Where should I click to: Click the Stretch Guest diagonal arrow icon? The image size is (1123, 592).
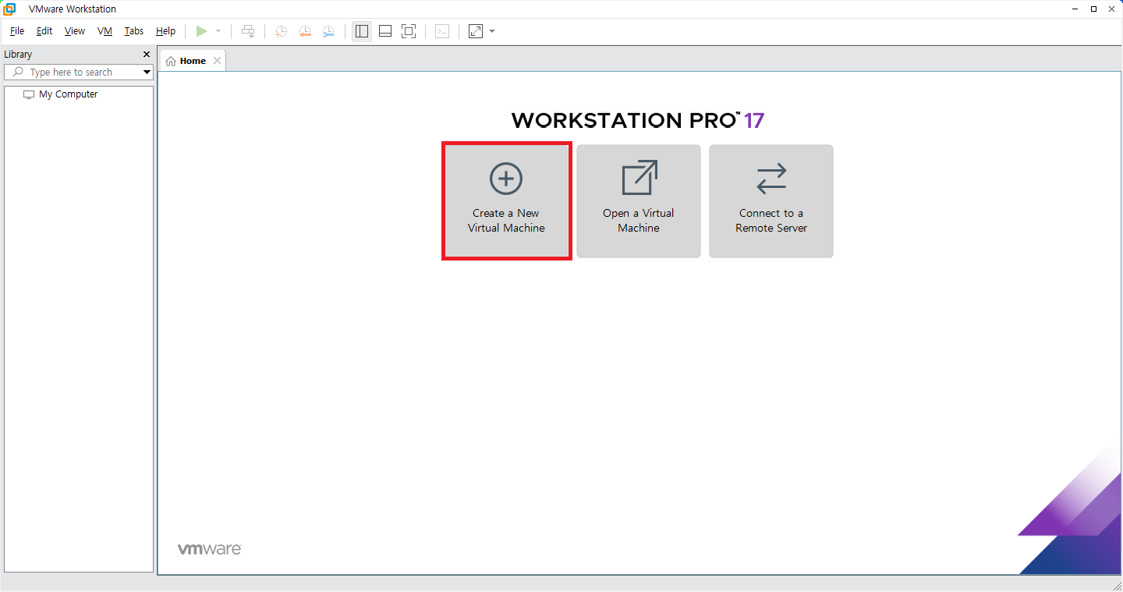pyautogui.click(x=476, y=31)
